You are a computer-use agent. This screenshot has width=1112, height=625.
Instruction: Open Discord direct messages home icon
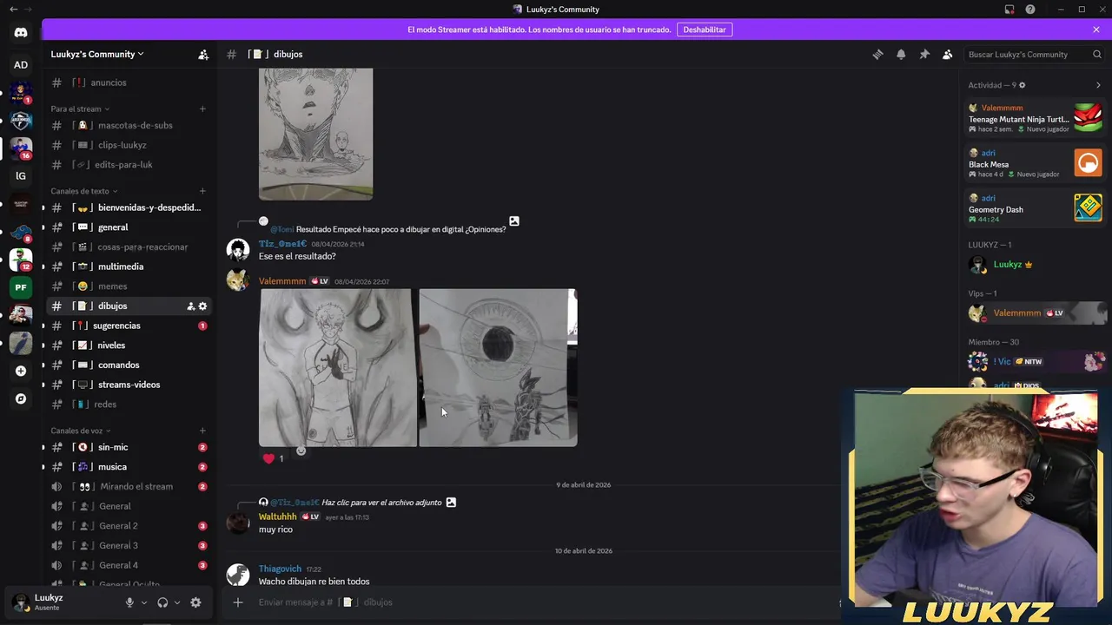21,33
